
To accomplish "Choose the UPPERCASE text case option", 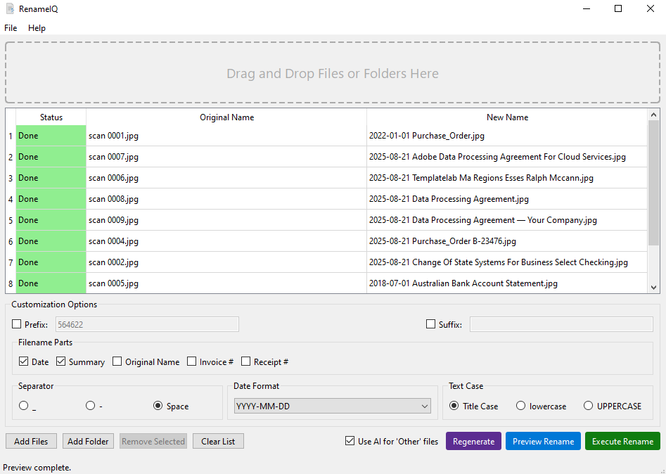I will [x=589, y=406].
